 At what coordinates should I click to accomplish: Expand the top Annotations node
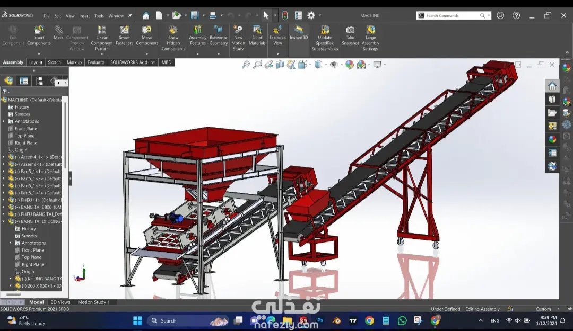click(4, 121)
